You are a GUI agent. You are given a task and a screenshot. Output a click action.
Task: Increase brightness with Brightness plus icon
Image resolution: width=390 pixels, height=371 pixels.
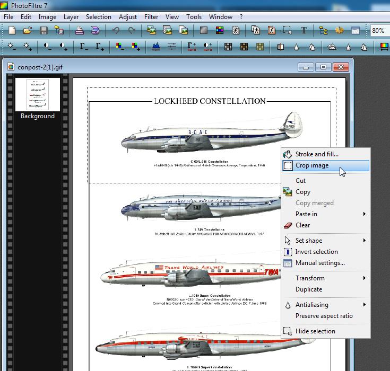[x=28, y=47]
